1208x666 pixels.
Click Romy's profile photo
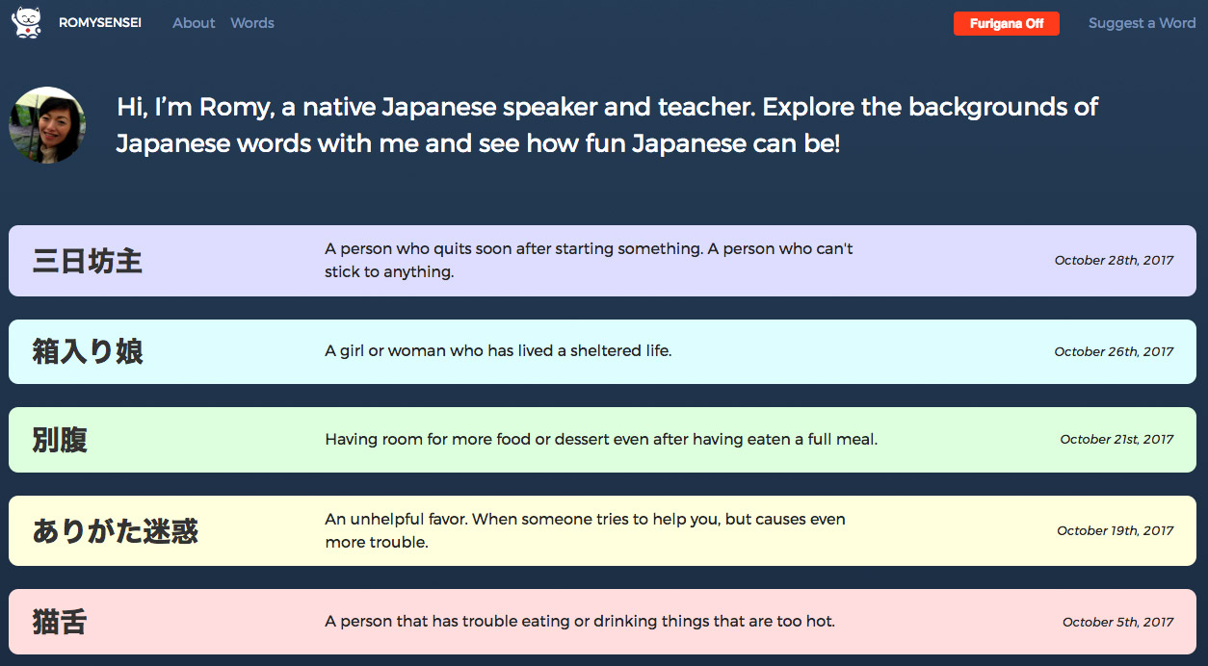(x=47, y=125)
